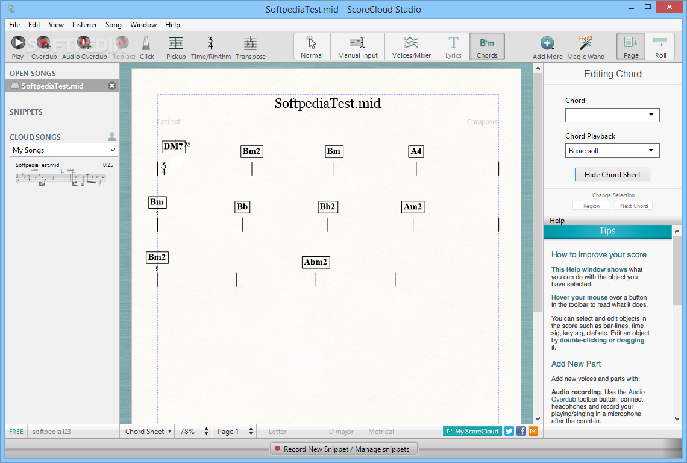
Task: Begin an Audio Overdub recording
Action: point(84,48)
